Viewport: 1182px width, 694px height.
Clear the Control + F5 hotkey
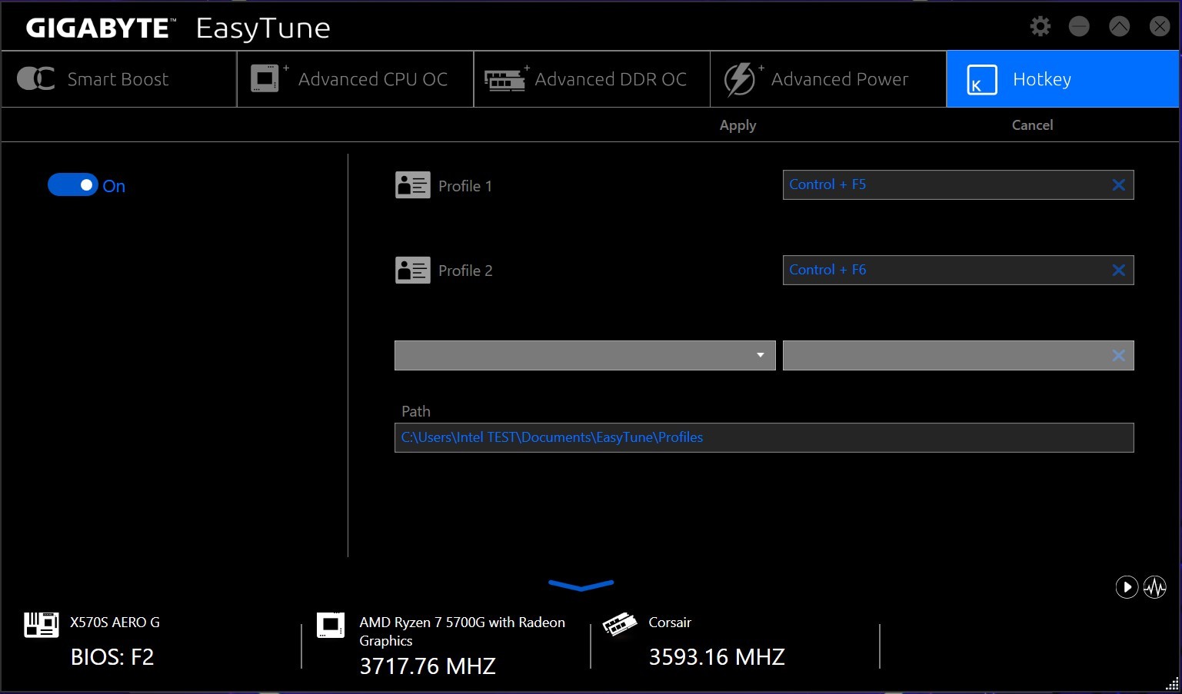(1119, 184)
